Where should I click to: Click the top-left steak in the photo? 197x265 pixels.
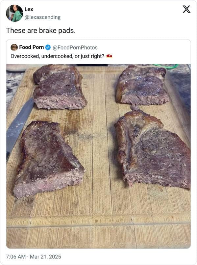point(59,87)
